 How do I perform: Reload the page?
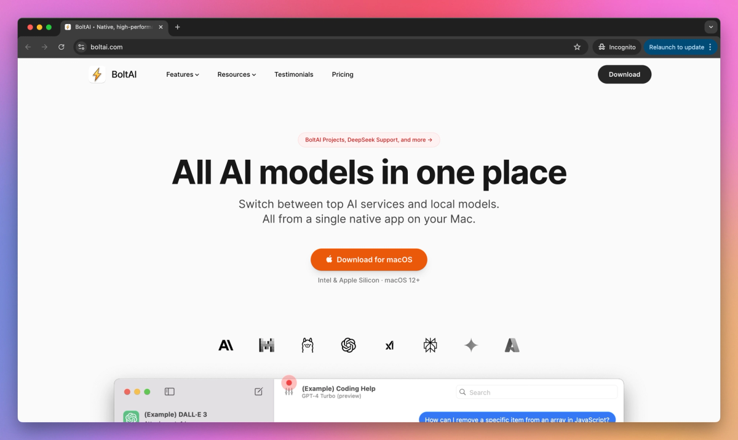(61, 47)
